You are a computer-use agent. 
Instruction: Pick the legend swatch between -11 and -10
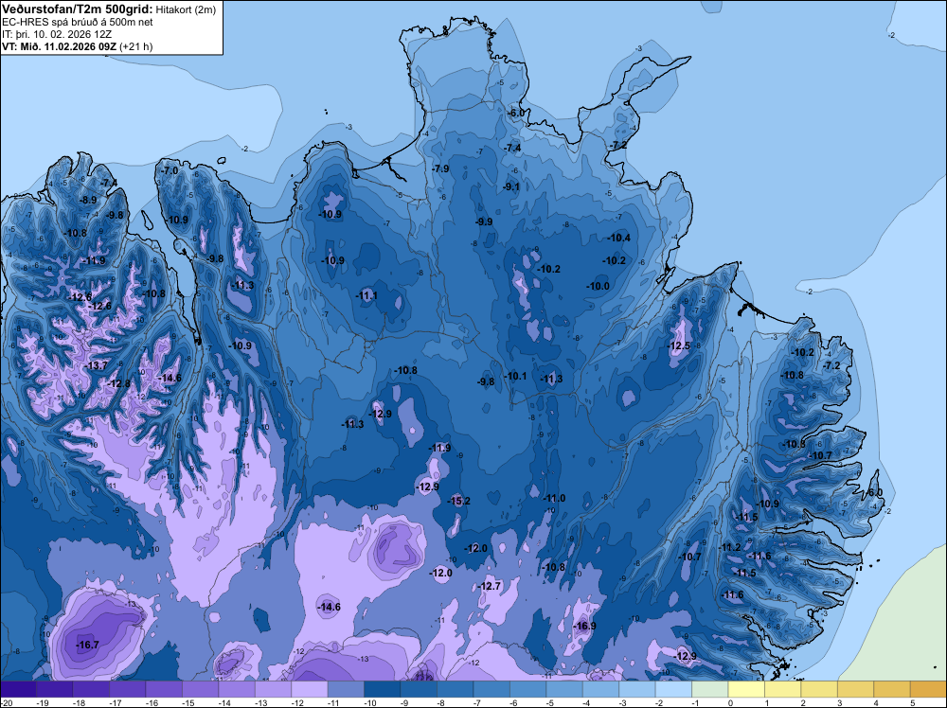346,689
